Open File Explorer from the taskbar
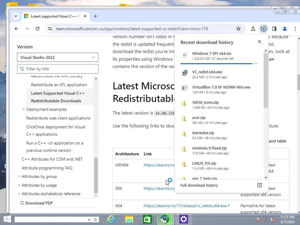Viewport: 300px width, 225px height. 129,219
